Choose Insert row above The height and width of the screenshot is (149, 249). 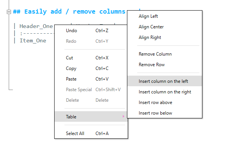tap(165, 102)
